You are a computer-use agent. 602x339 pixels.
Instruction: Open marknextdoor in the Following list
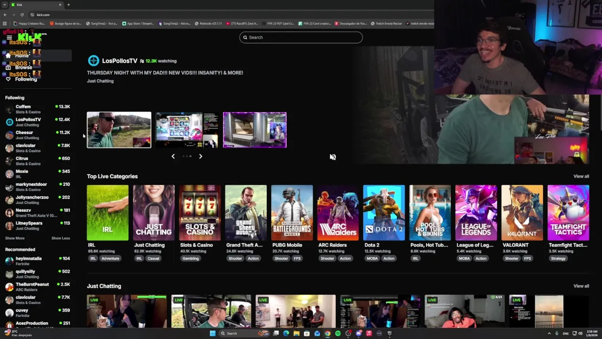click(37, 187)
